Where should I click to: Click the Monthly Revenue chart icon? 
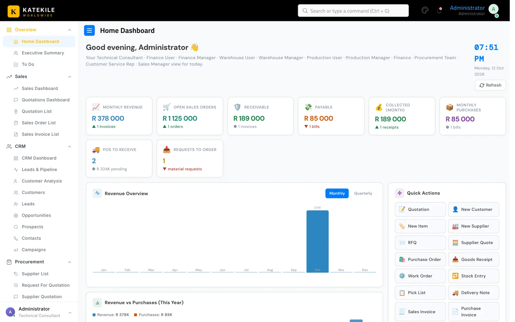[96, 107]
